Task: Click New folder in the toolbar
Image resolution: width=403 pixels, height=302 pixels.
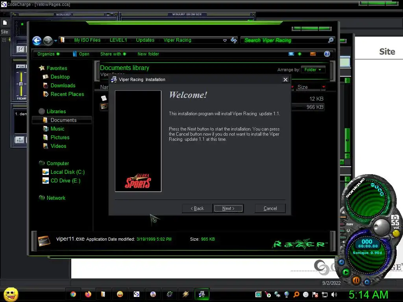Action: [x=148, y=54]
